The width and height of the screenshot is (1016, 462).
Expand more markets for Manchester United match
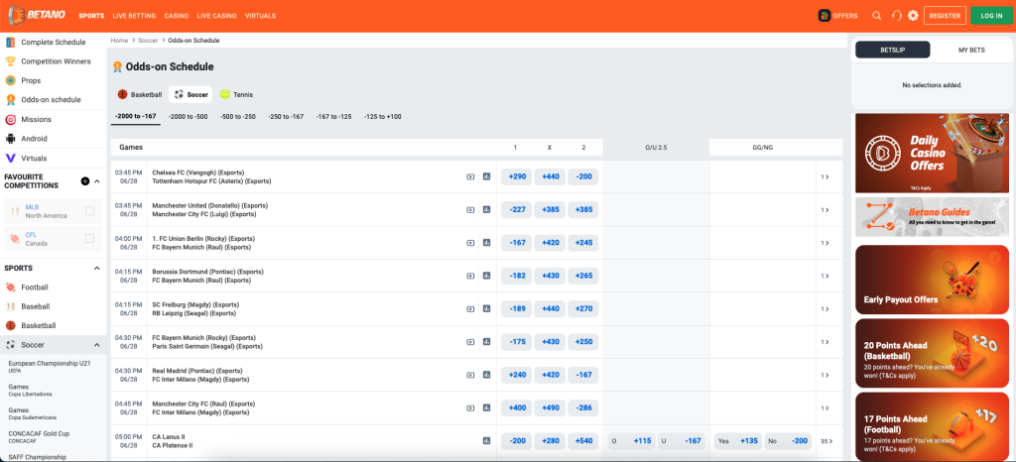(x=825, y=209)
